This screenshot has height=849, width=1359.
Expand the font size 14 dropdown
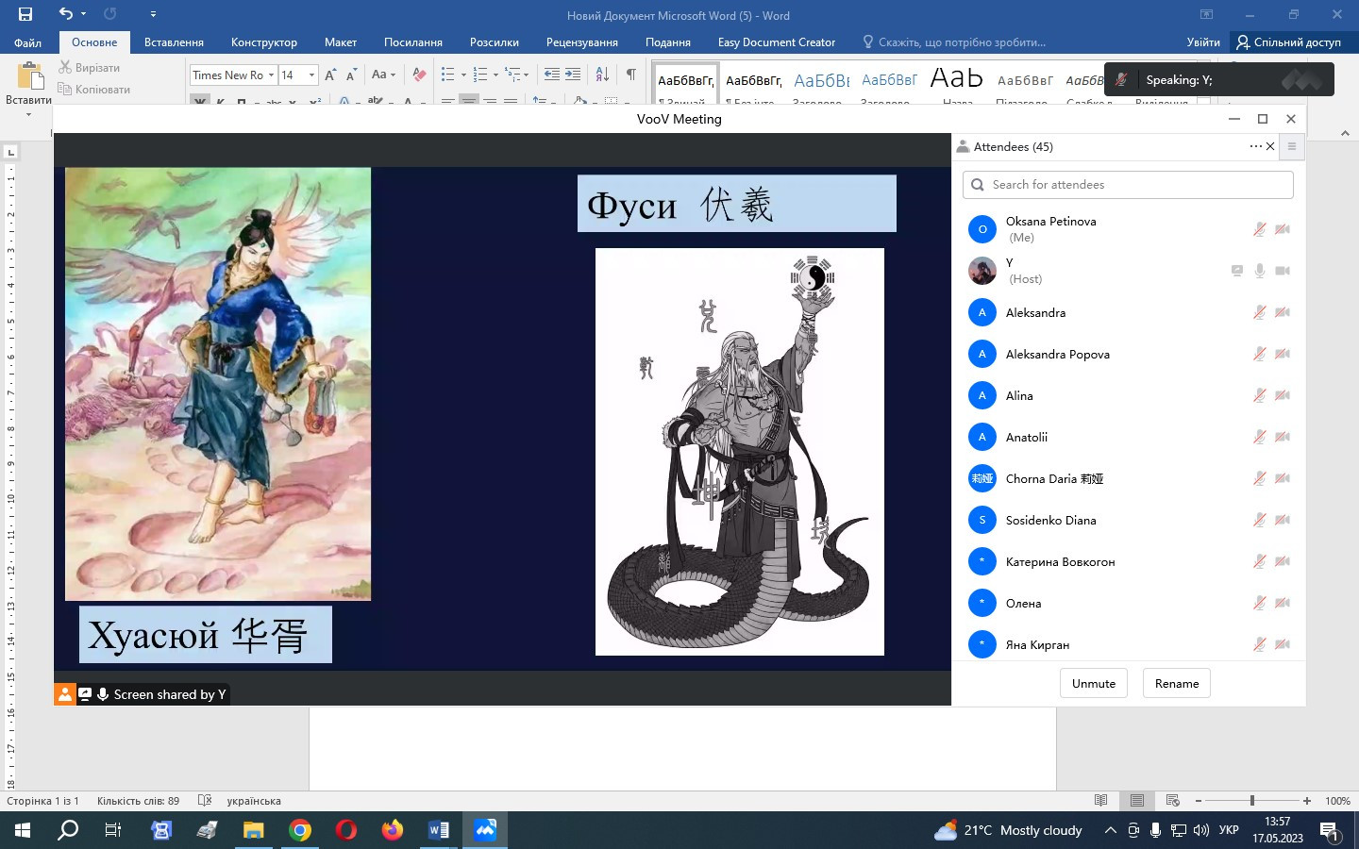(311, 75)
